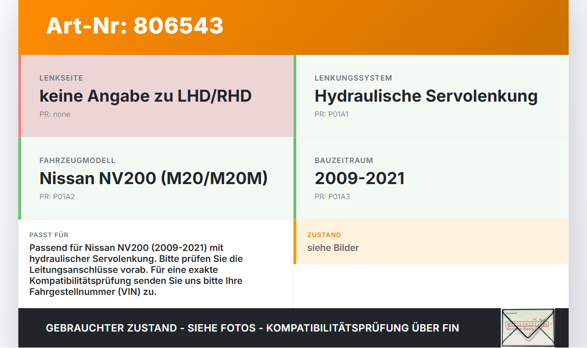Click the LENKUNGSSYSTEM label

point(353,78)
